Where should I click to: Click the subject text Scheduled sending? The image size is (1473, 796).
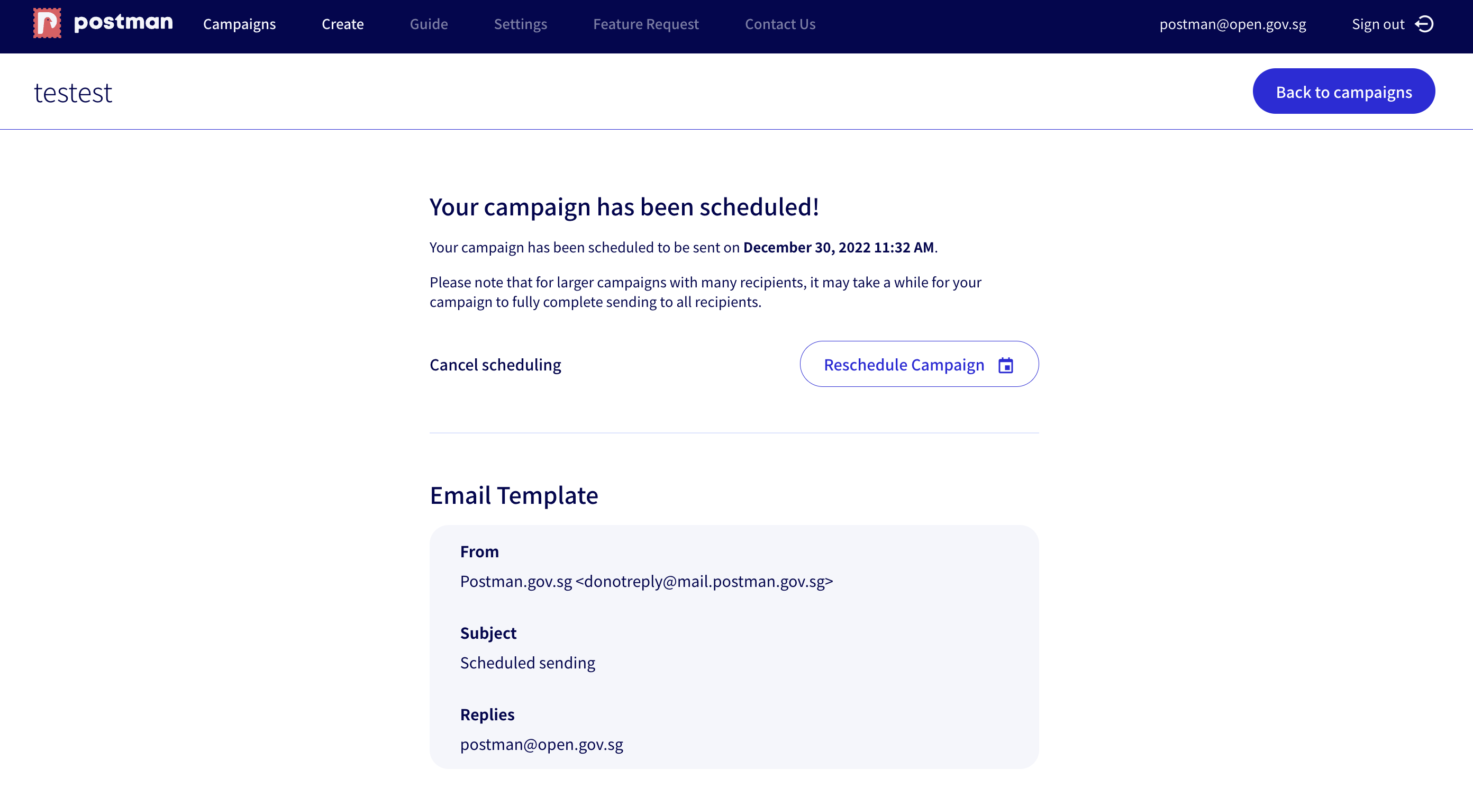pos(527,663)
